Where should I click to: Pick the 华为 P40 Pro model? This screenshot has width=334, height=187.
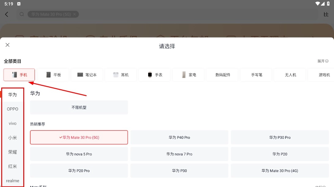pos(179,137)
